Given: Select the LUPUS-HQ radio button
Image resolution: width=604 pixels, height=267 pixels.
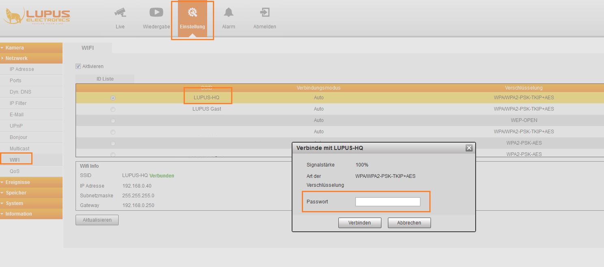Looking at the screenshot, I should 113,98.
